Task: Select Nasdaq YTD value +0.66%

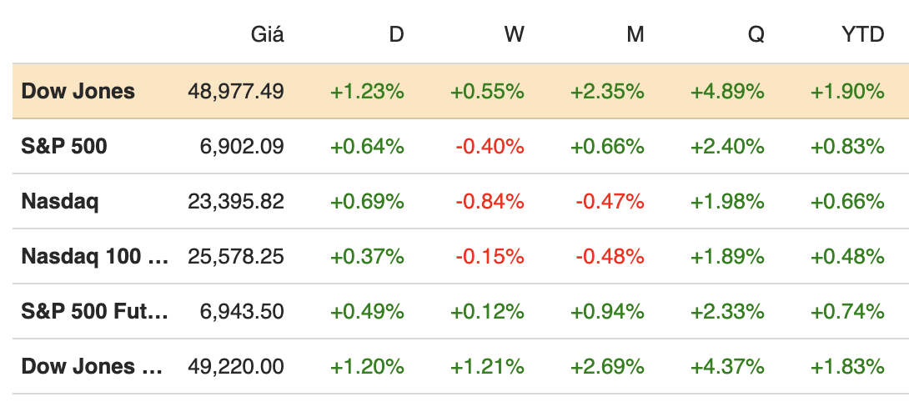Action: click(847, 202)
